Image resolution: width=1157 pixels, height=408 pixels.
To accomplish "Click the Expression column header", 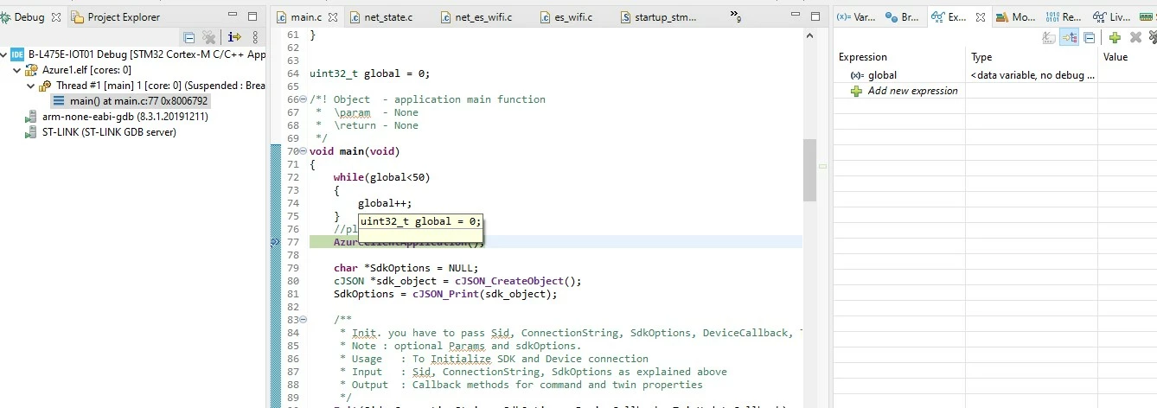I will pyautogui.click(x=899, y=57).
